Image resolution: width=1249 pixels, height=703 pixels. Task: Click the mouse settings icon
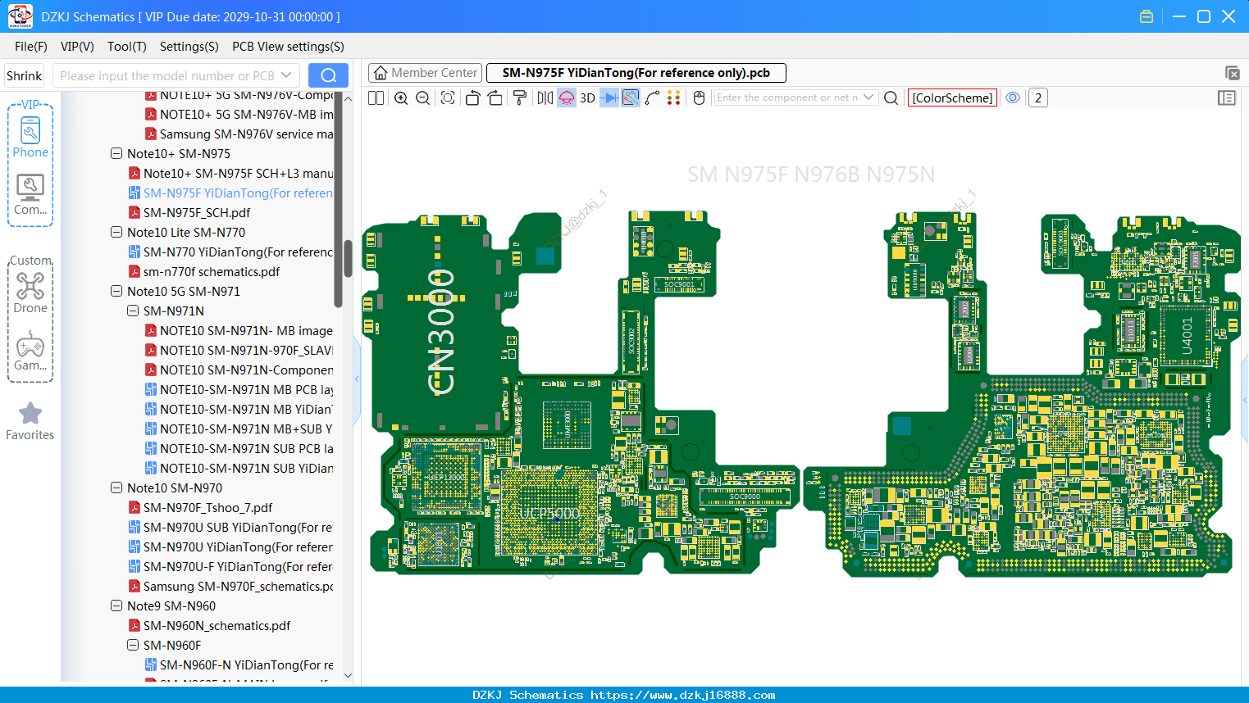[x=700, y=98]
